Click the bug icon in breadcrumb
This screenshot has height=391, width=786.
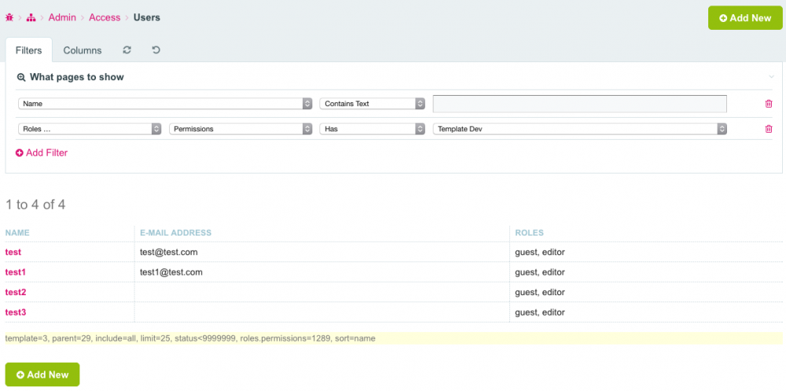click(x=9, y=17)
